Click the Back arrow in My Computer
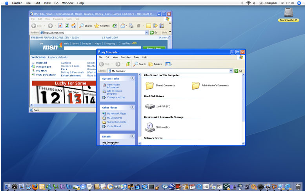Screen dimensions: 306x192 101,64
